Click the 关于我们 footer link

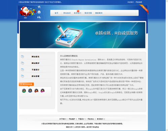pyautogui.click(x=62, y=119)
